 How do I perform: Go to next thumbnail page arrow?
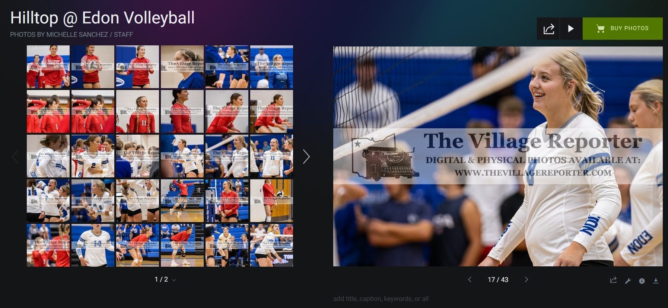(x=306, y=157)
